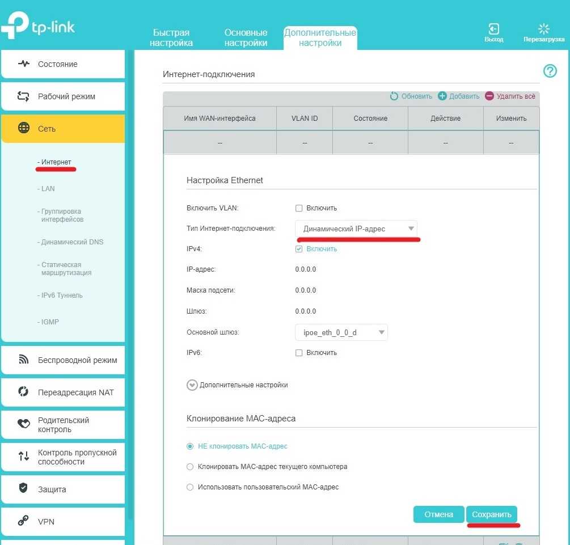The image size is (570, 545).
Task: Open the help question mark icon
Action: pos(550,71)
